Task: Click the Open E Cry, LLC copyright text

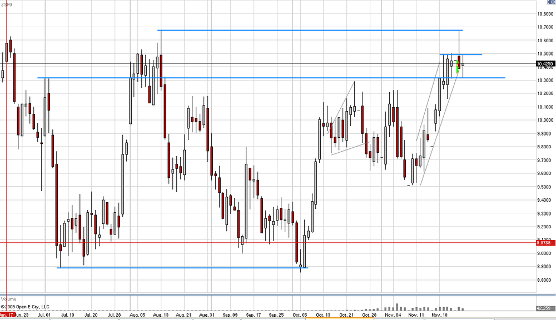Action: (25, 307)
